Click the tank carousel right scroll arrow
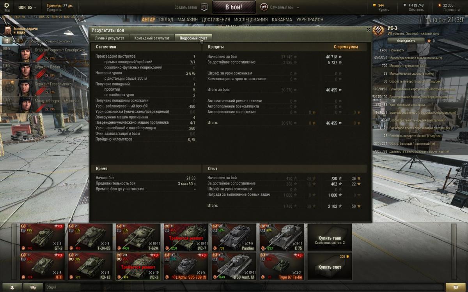The image size is (468, 292). click(454, 252)
